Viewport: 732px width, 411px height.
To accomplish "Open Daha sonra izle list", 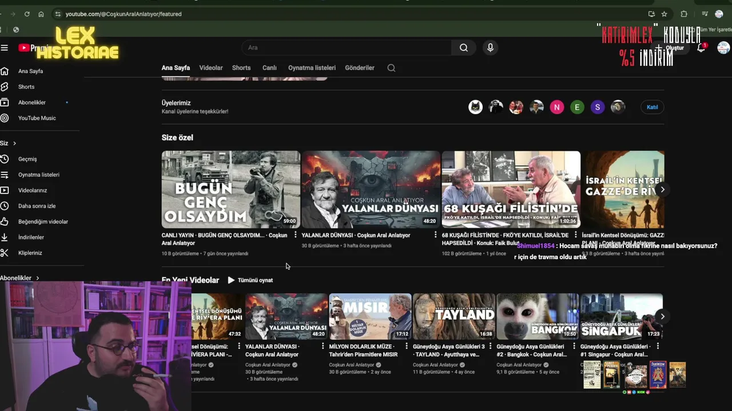I will (x=37, y=206).
